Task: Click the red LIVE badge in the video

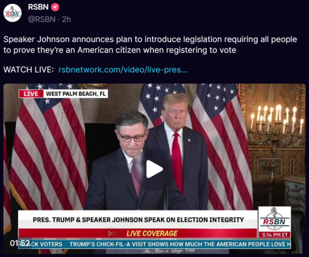Action: 31,94
